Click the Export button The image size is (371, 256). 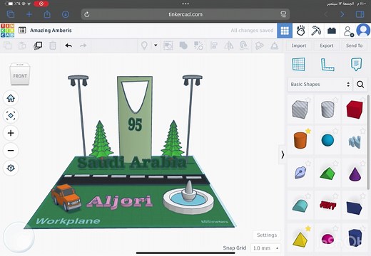click(327, 46)
